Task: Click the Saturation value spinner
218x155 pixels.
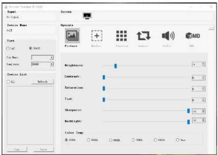Action: coord(198,89)
